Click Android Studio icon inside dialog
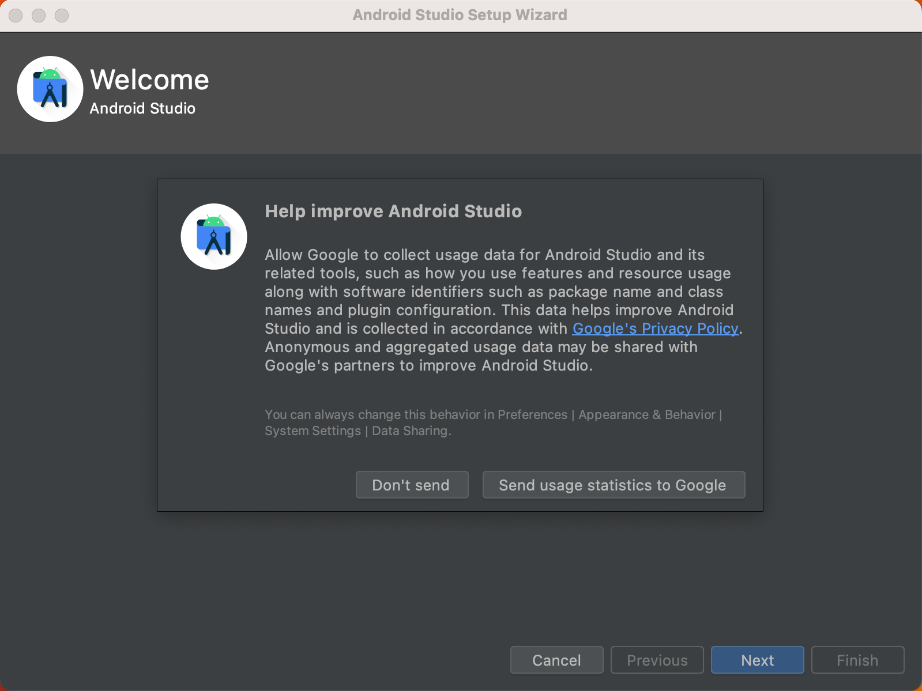This screenshot has width=922, height=691. [x=214, y=236]
